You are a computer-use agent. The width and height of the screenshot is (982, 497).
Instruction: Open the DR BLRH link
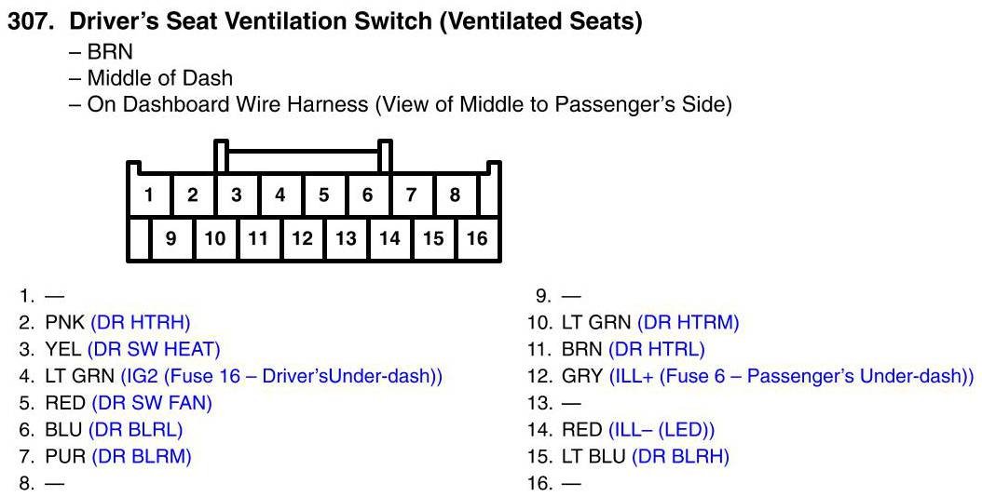(x=680, y=457)
